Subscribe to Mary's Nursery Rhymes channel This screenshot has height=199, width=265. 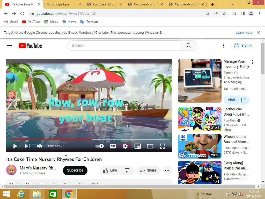click(x=75, y=170)
